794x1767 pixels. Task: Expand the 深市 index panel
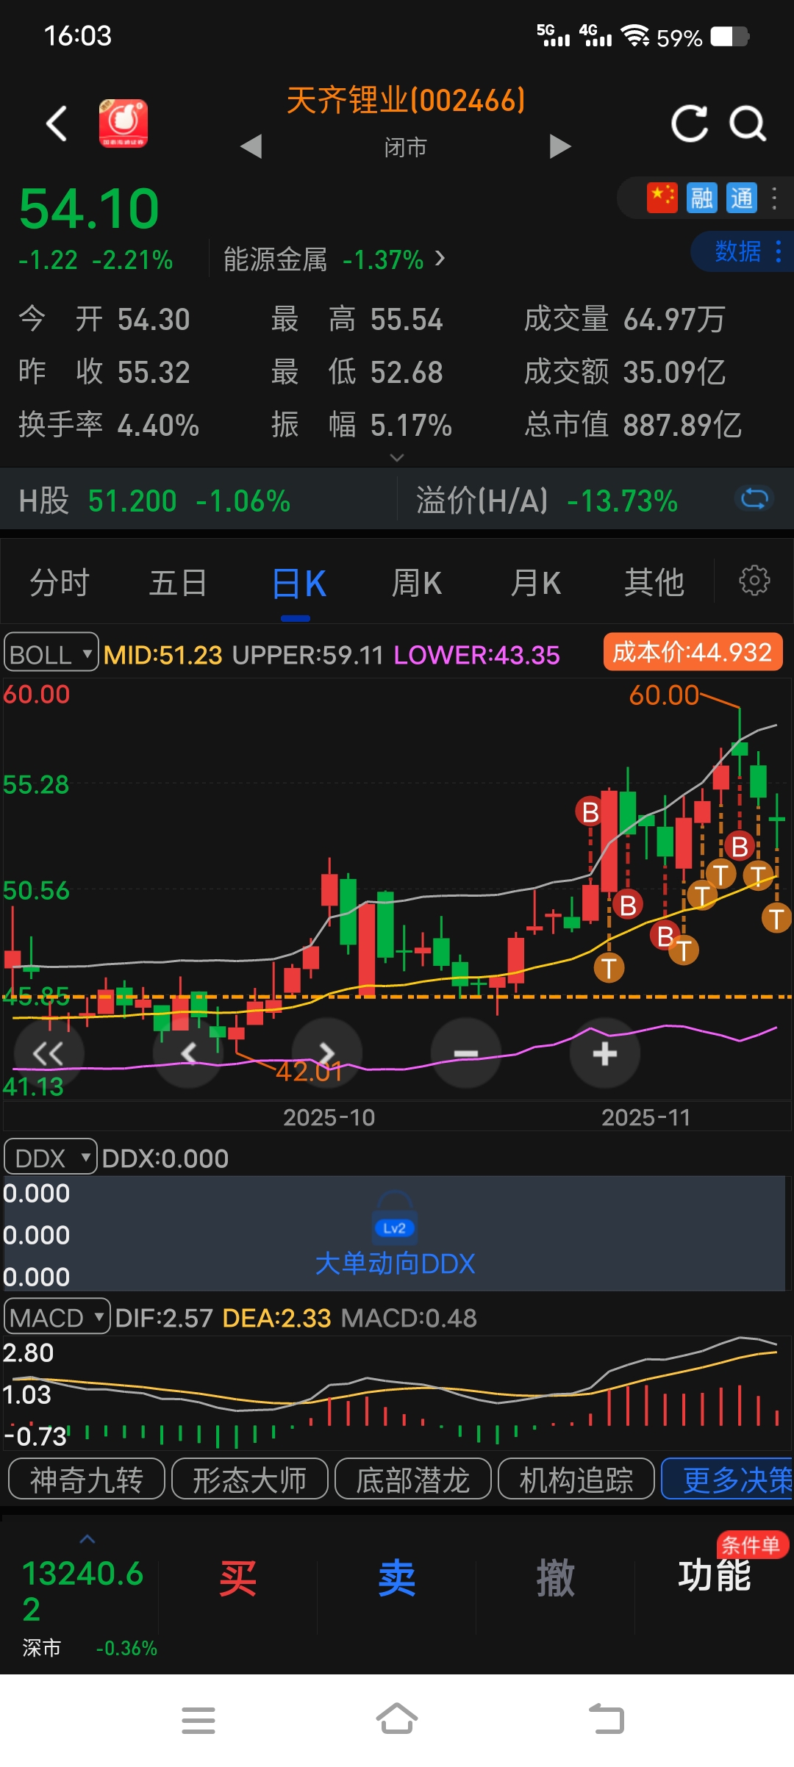pos(87,1541)
